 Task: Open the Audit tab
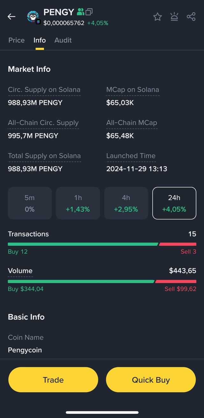tap(63, 40)
